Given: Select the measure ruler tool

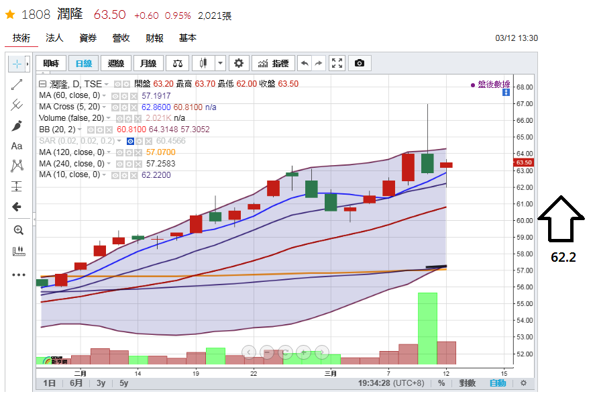Looking at the screenshot, I should tap(19, 251).
